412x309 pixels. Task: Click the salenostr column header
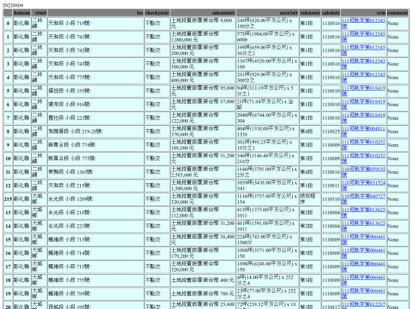point(310,13)
